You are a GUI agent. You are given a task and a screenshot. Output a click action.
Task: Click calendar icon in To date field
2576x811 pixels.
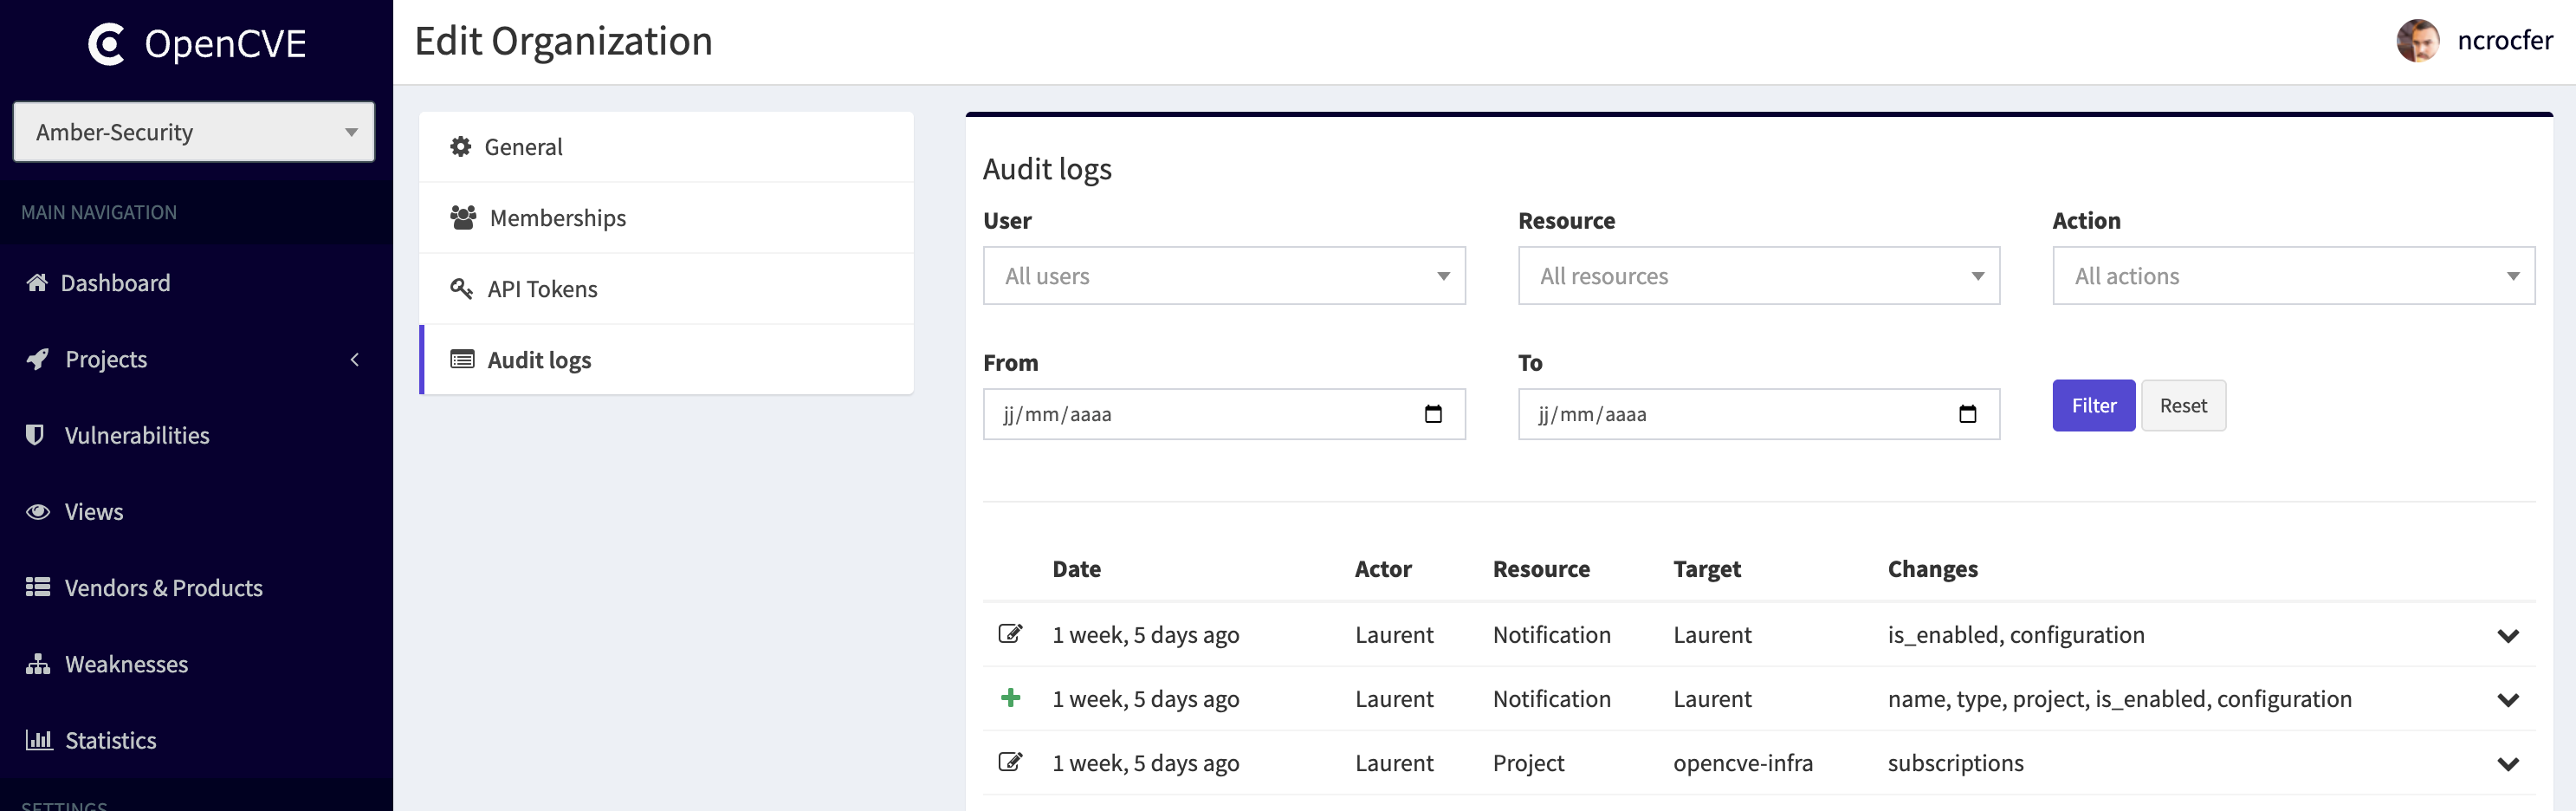1966,414
